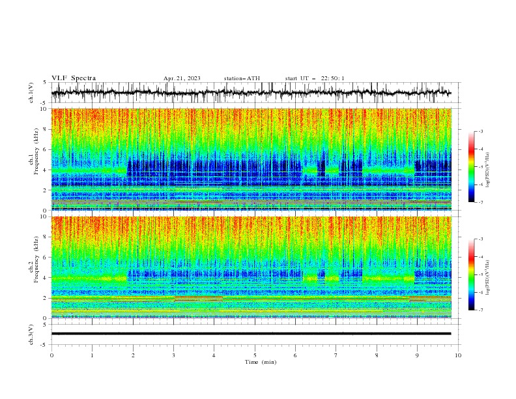Click the ch.1 spectrogram panel
This screenshot has height=399, width=516.
point(251,159)
